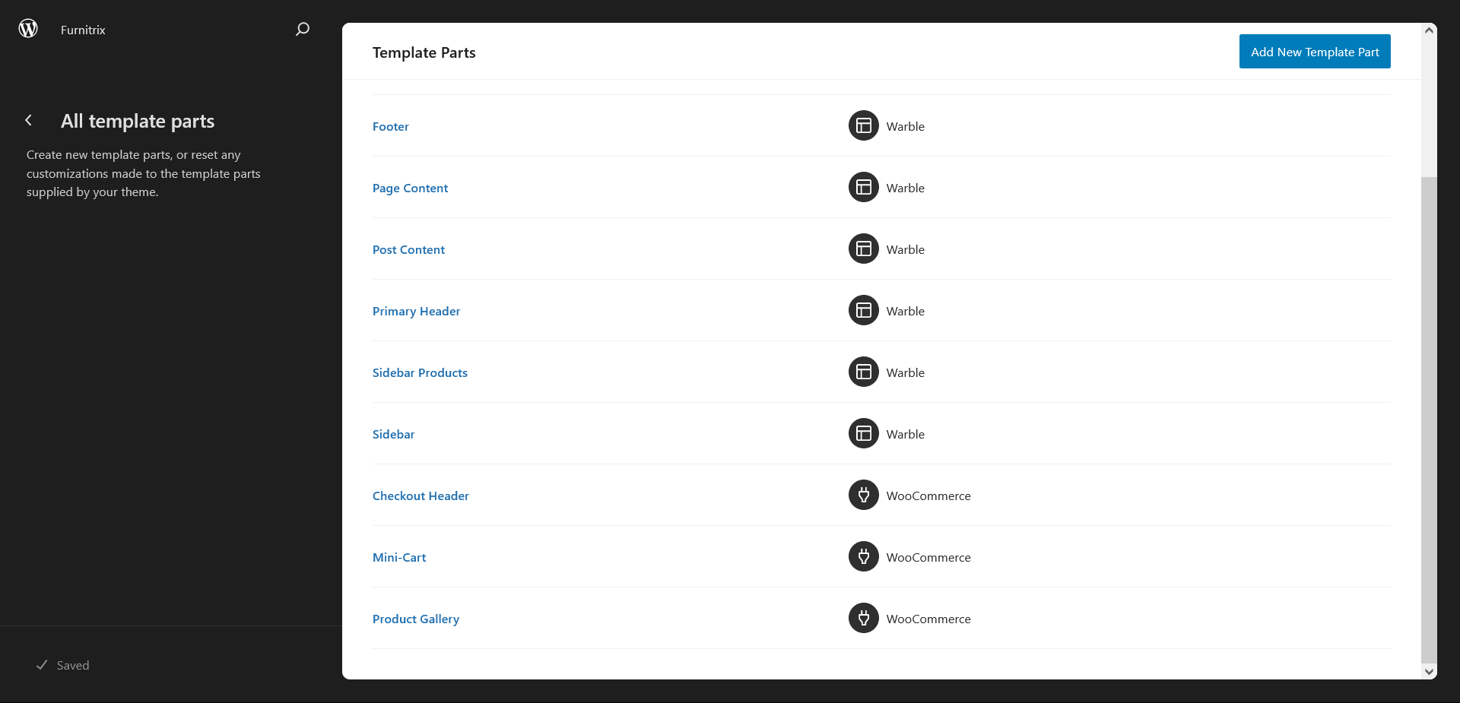Click the Warble theme icon beside Footer

pyautogui.click(x=863, y=126)
